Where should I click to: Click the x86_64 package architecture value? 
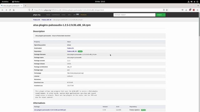pos(69,67)
